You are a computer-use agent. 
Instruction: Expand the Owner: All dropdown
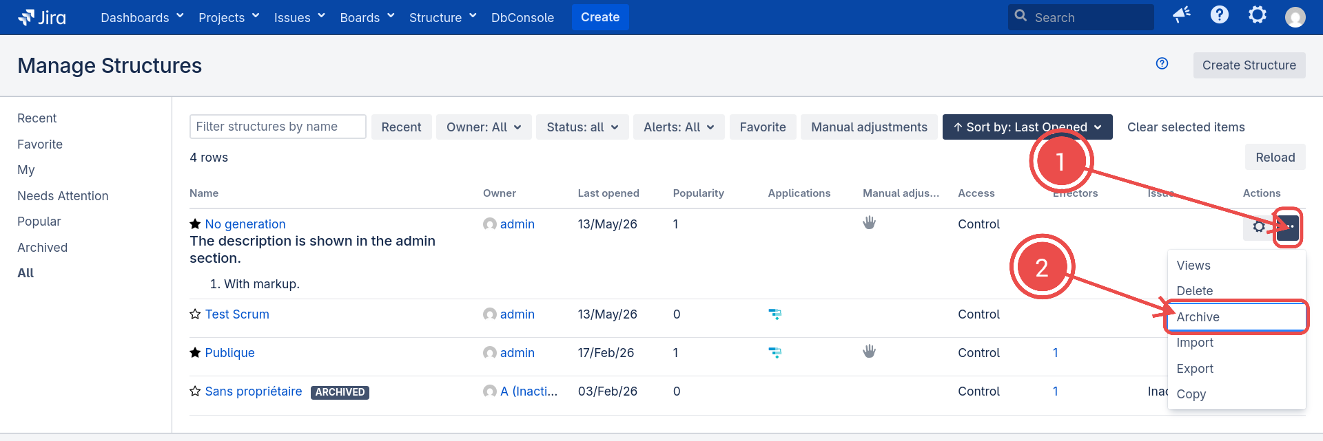[484, 127]
